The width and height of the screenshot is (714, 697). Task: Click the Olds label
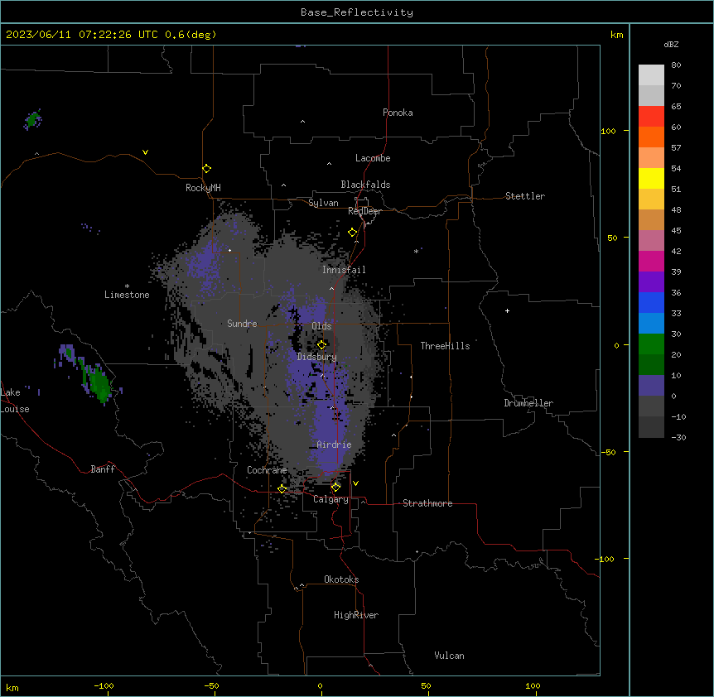[x=321, y=326]
